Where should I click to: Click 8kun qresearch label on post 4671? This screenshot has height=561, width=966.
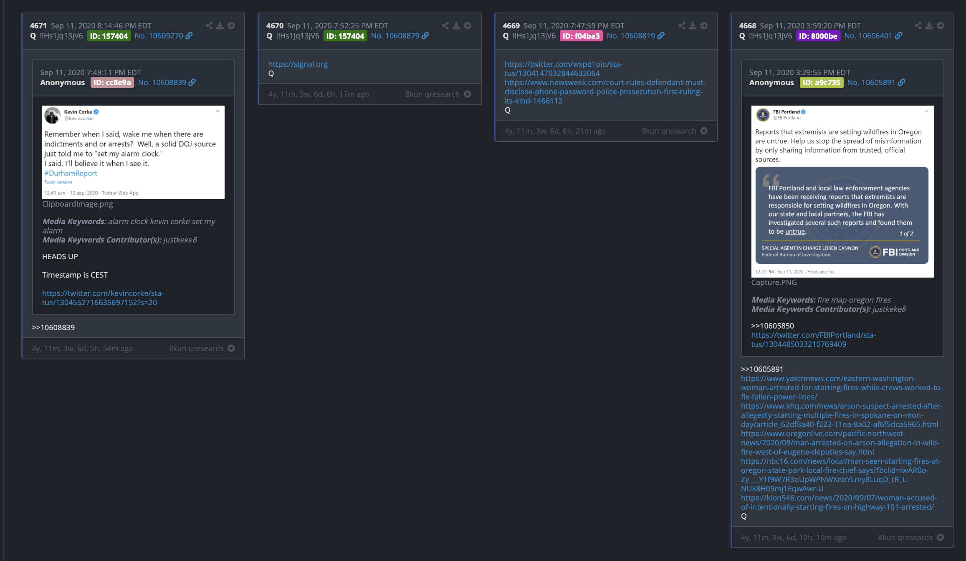pyautogui.click(x=196, y=348)
